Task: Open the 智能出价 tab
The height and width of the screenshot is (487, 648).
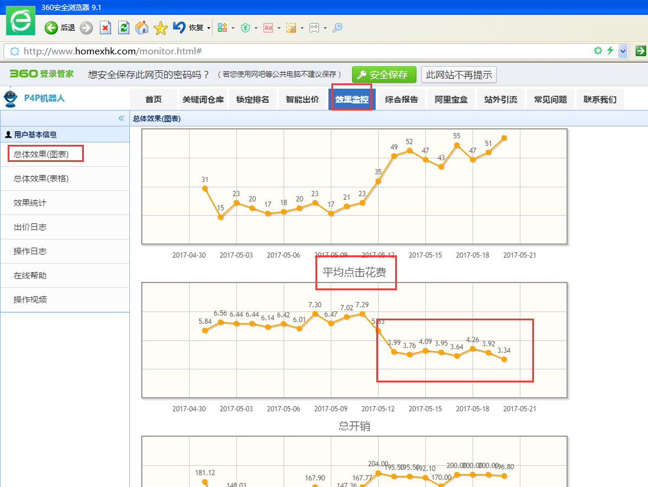Action: [x=302, y=99]
